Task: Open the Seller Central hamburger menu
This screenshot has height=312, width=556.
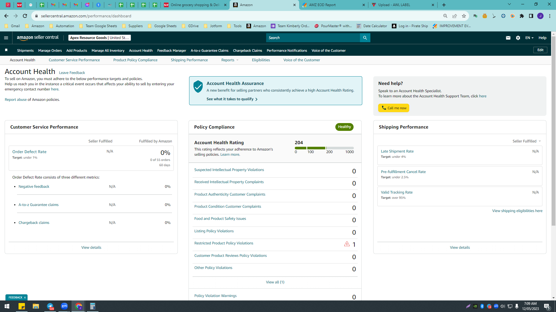Action: [6, 38]
